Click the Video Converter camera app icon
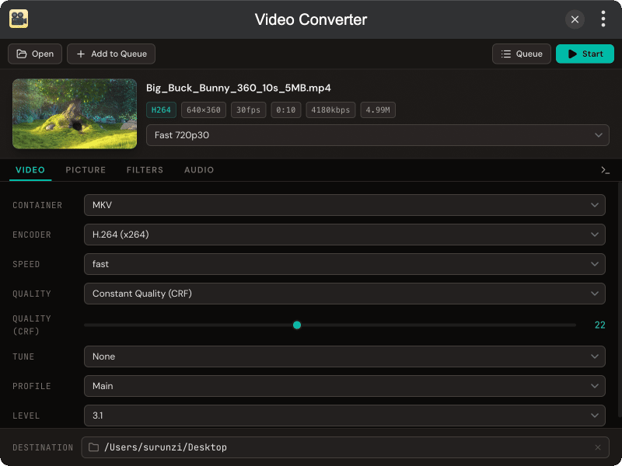This screenshot has width=622, height=466. 19,19
